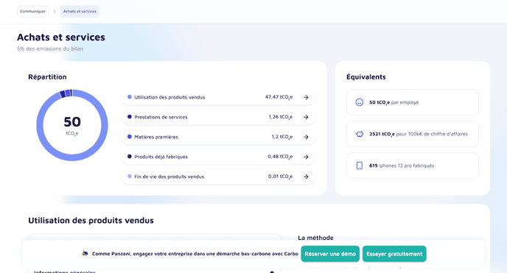Click the smiley icon per employee
This screenshot has width=507, height=273.
tap(359, 102)
